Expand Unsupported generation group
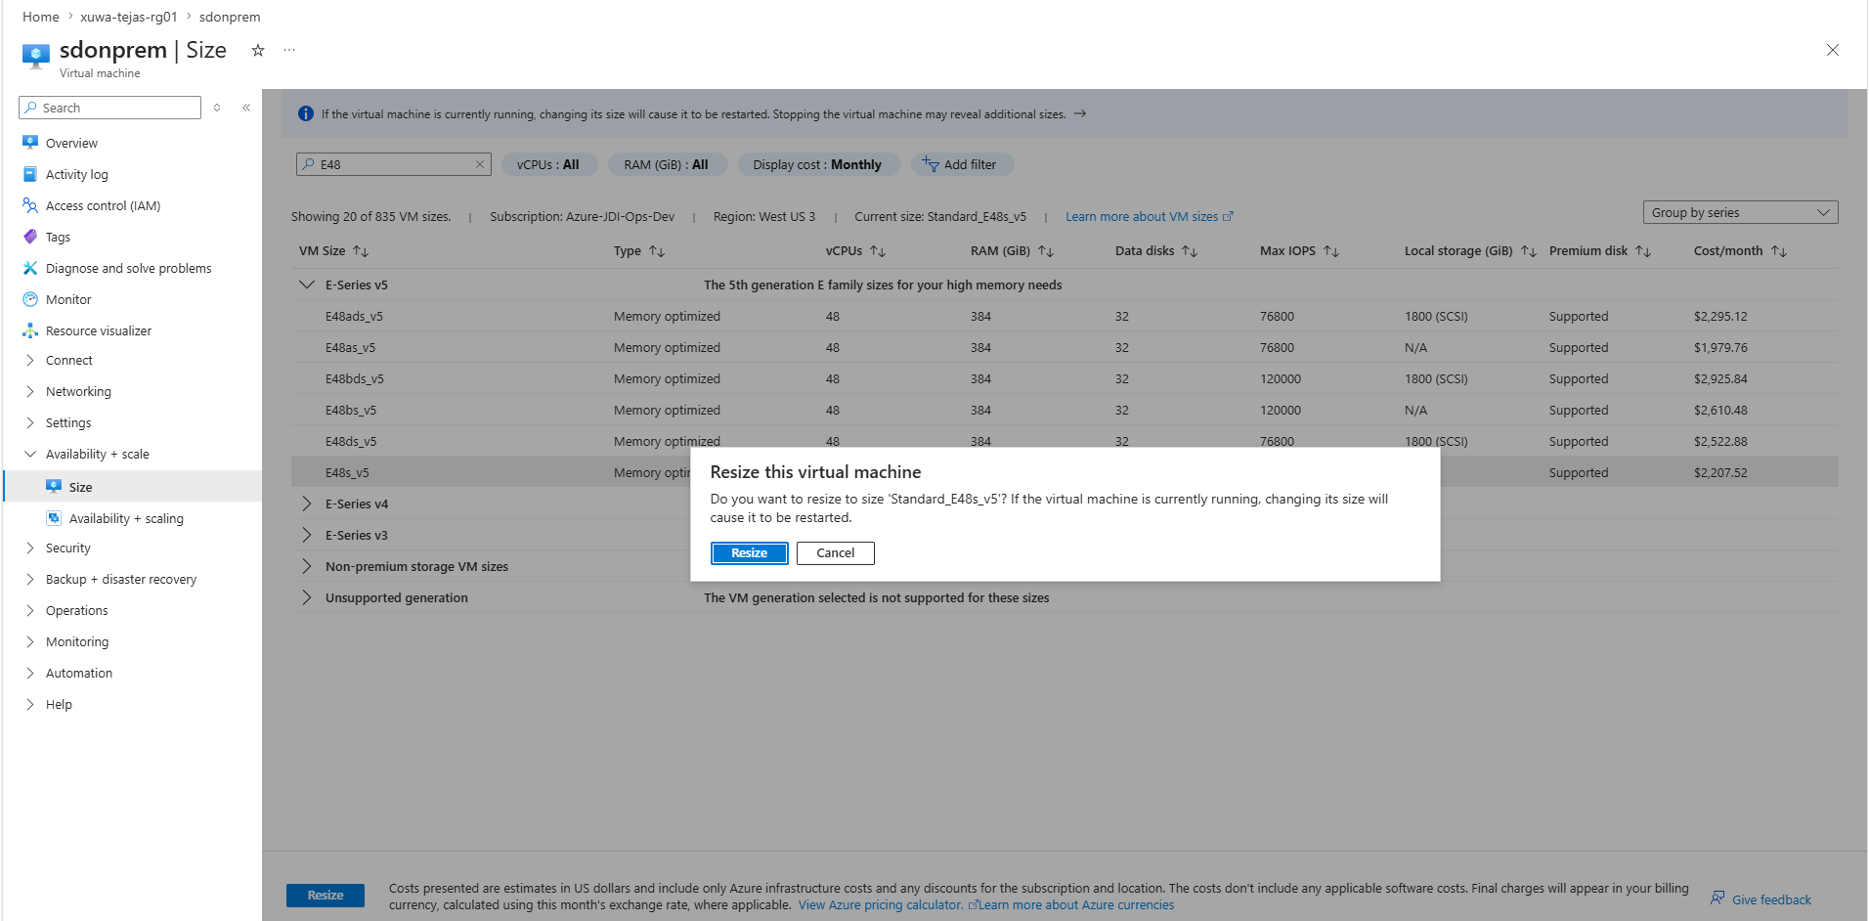 tap(307, 597)
